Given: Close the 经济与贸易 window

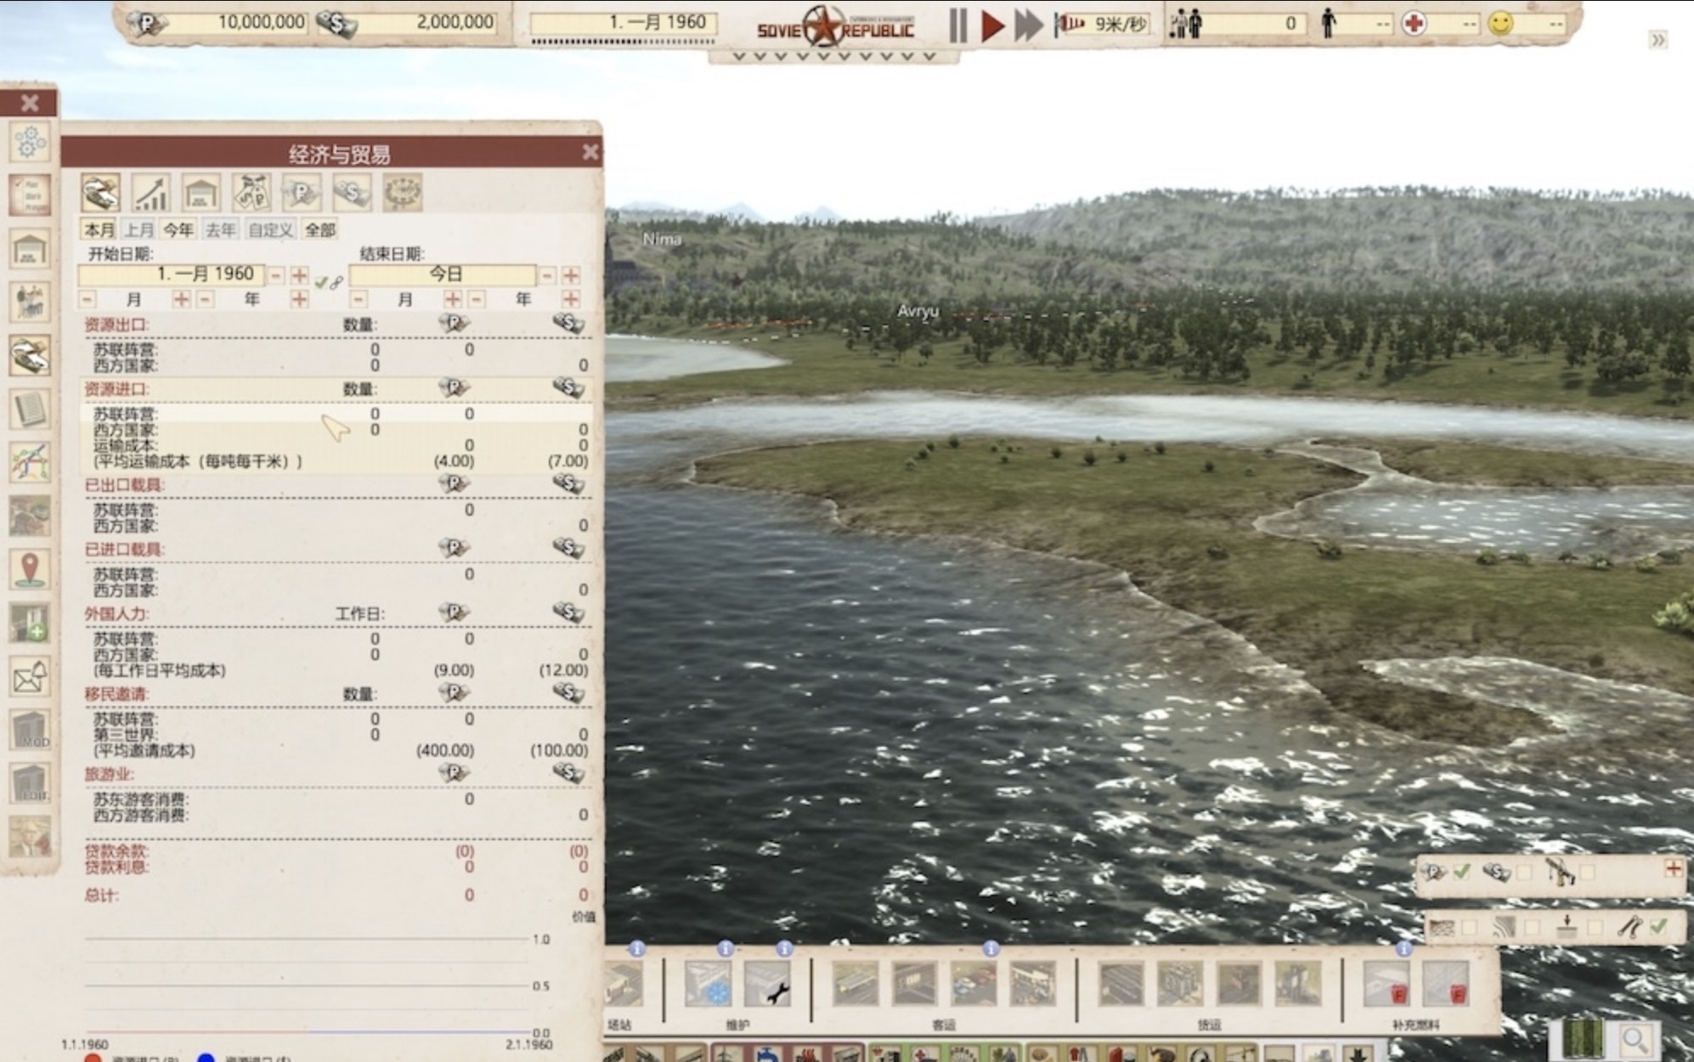Looking at the screenshot, I should click(590, 152).
